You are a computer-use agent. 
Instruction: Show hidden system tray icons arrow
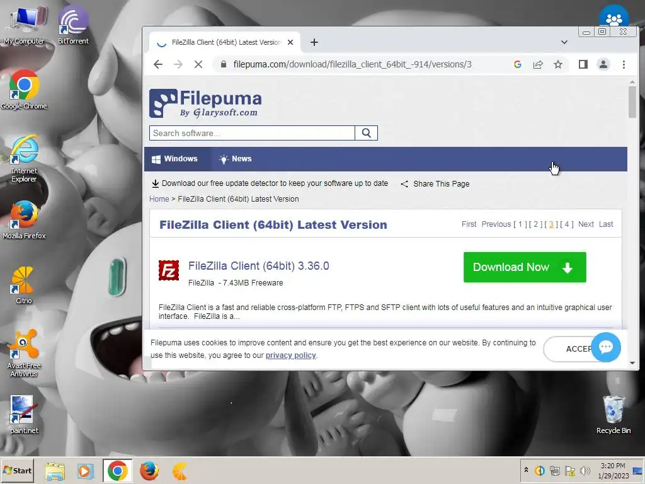526,470
